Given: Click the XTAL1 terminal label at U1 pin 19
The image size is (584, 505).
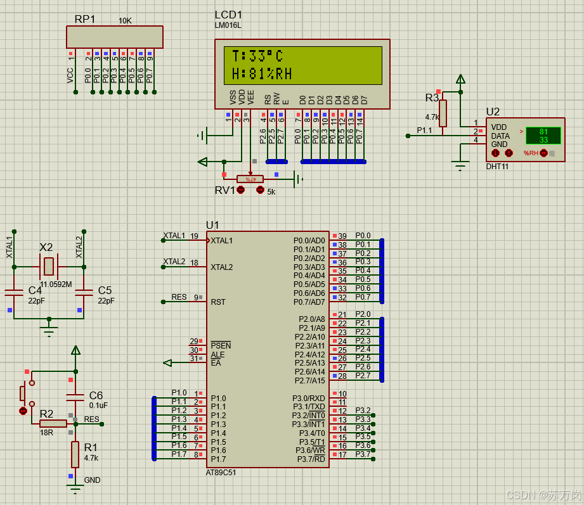Looking at the screenshot, I should (174, 236).
